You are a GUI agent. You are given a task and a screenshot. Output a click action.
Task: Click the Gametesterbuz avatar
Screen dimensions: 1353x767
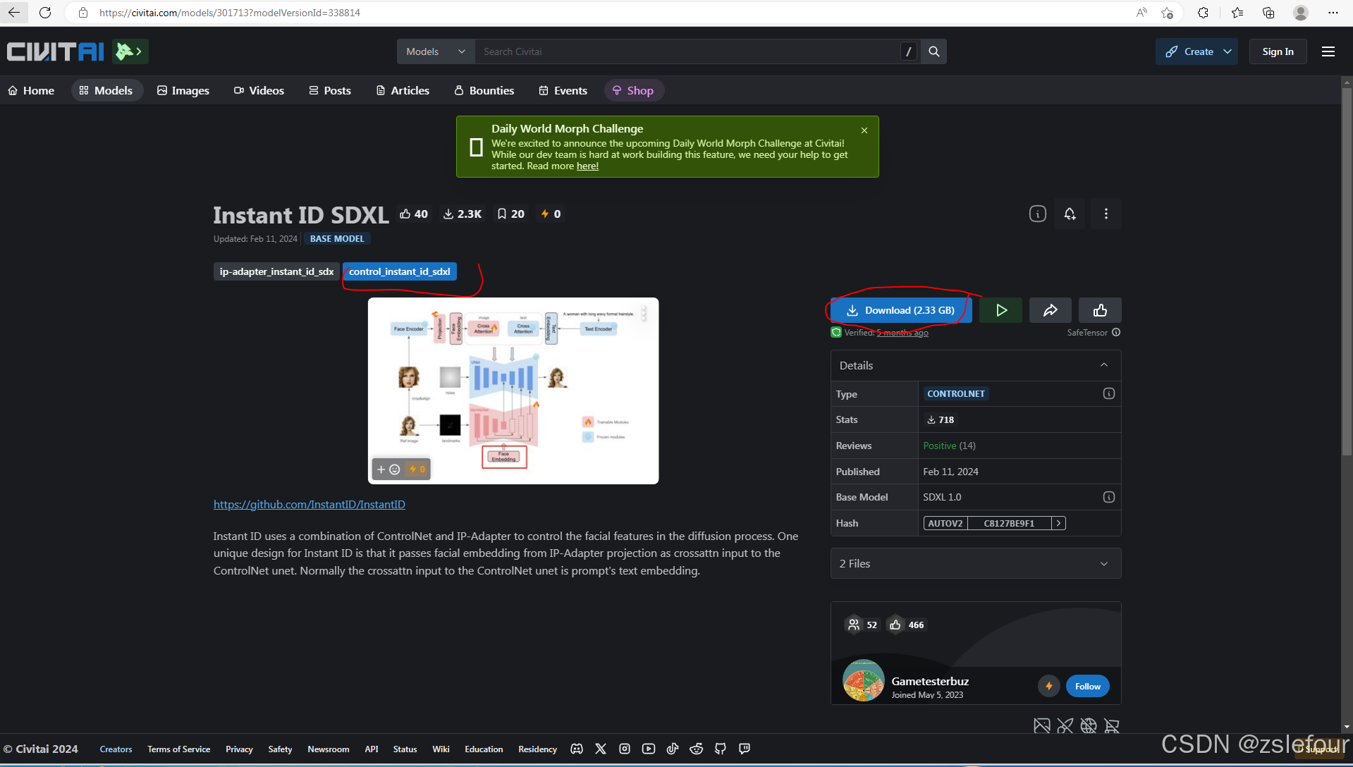point(863,680)
